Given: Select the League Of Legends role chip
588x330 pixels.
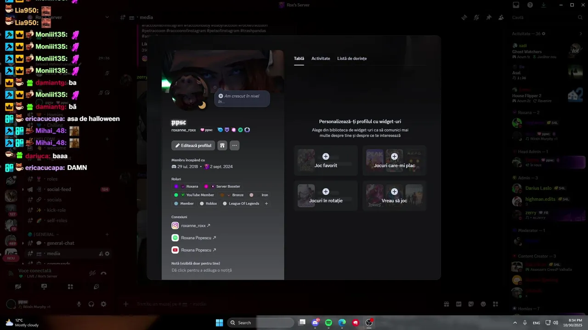Looking at the screenshot, I should point(241,203).
